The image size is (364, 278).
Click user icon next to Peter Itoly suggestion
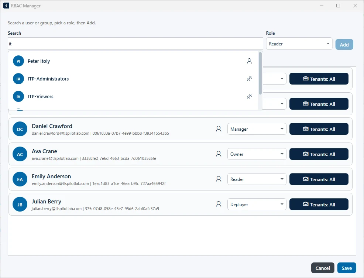click(x=249, y=61)
